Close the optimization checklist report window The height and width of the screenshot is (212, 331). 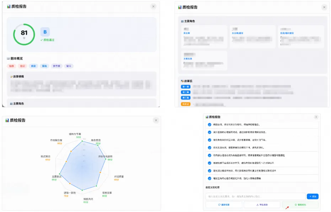click(x=316, y=117)
